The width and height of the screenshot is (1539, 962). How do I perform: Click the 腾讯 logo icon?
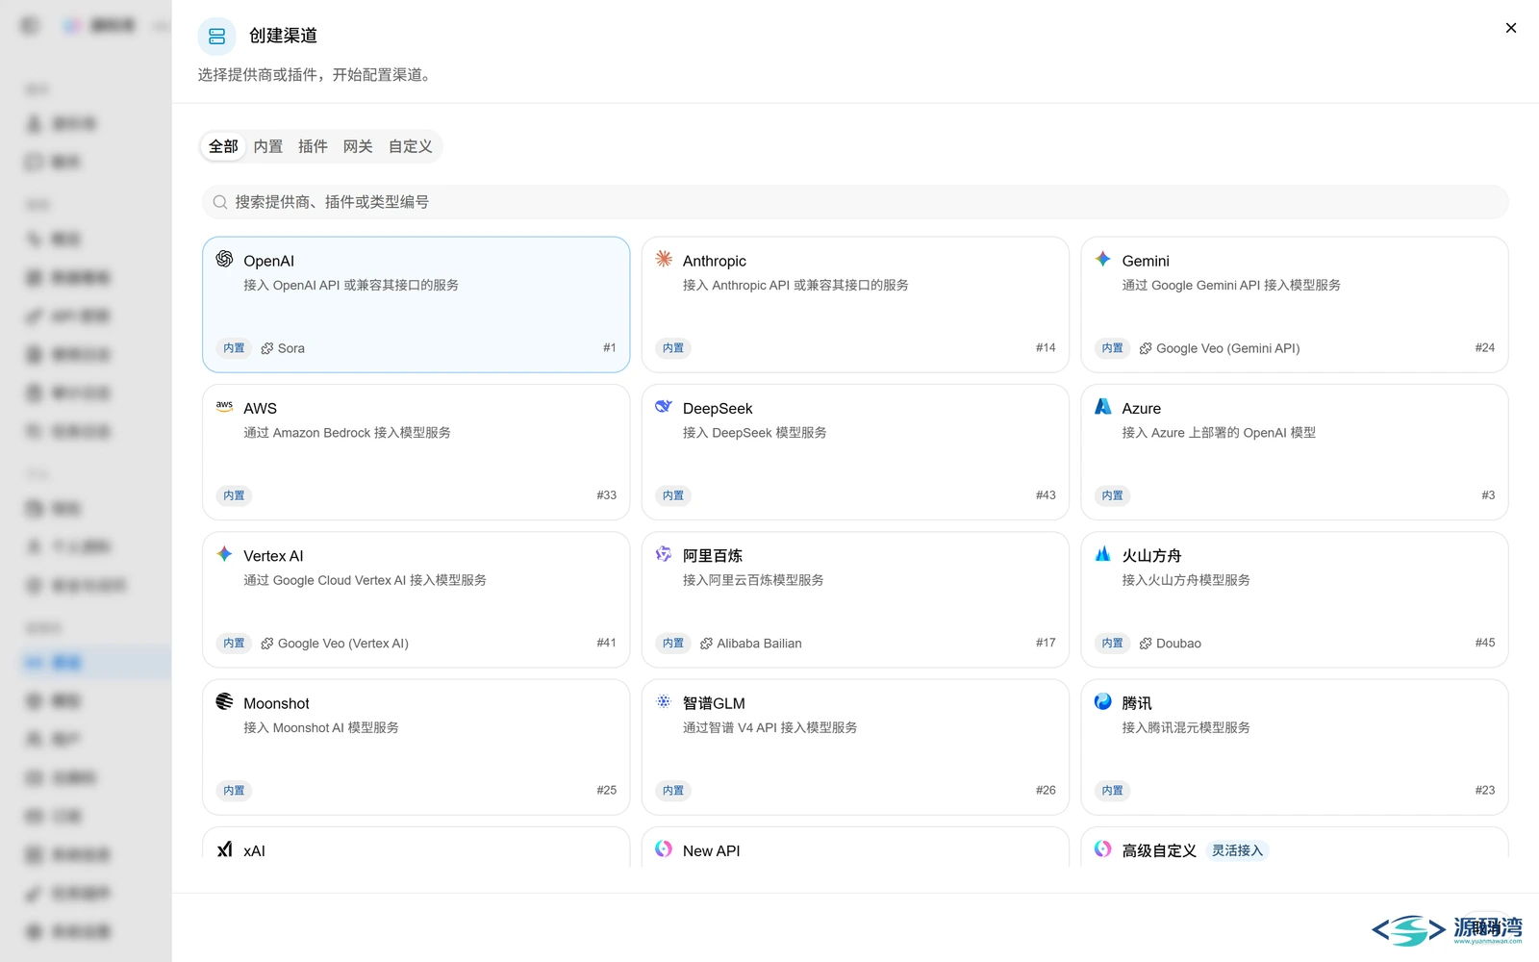(1103, 701)
